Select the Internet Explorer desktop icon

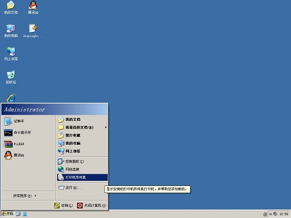(11, 98)
